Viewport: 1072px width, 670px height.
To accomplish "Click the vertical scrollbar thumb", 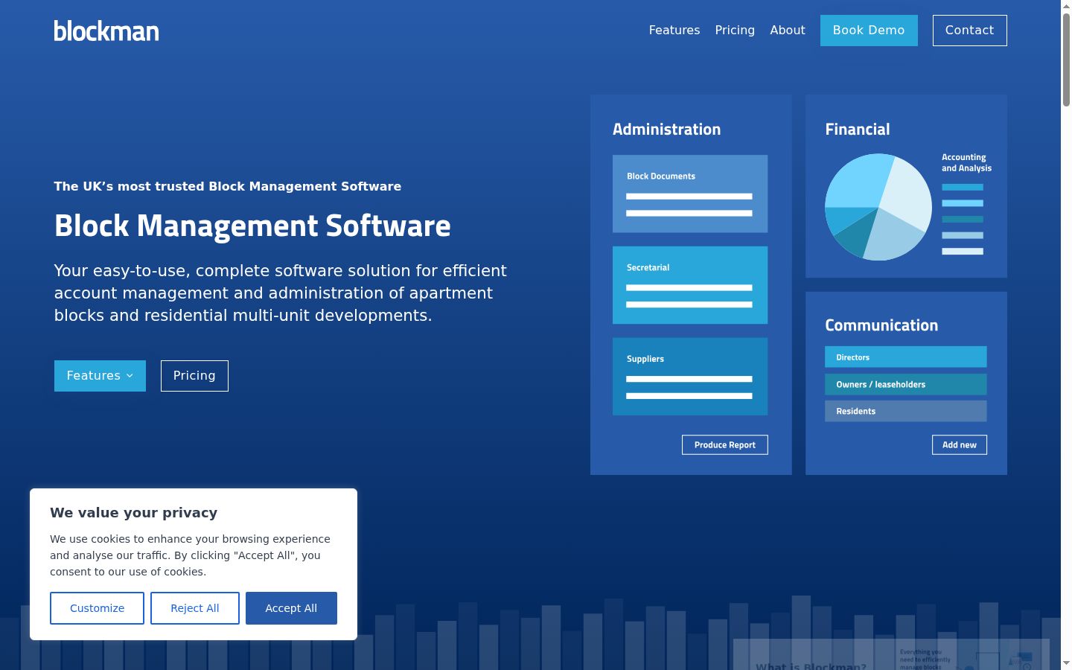I will pos(1066,60).
